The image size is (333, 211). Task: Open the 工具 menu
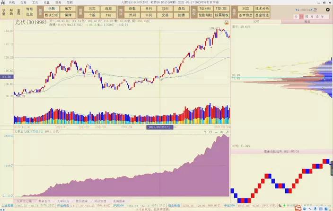[35, 2]
